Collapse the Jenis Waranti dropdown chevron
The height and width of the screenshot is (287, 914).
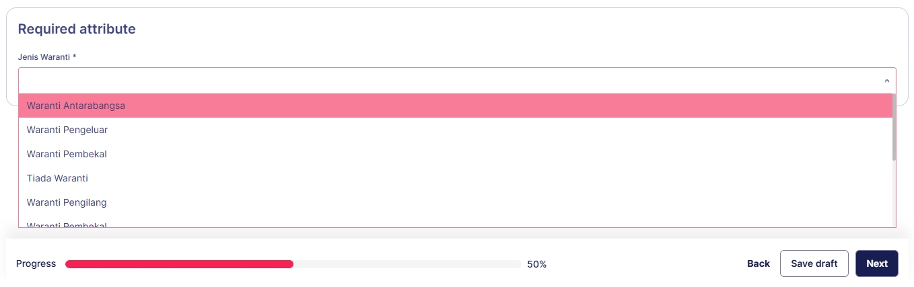pos(886,81)
